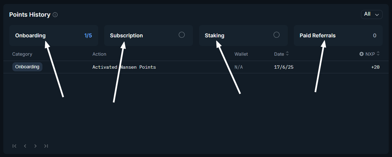
Task: Open the All filter dropdown
Action: click(371, 14)
